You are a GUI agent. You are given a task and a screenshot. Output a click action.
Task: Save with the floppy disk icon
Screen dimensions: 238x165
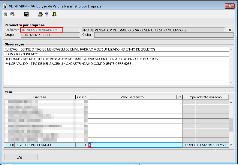tap(26, 14)
